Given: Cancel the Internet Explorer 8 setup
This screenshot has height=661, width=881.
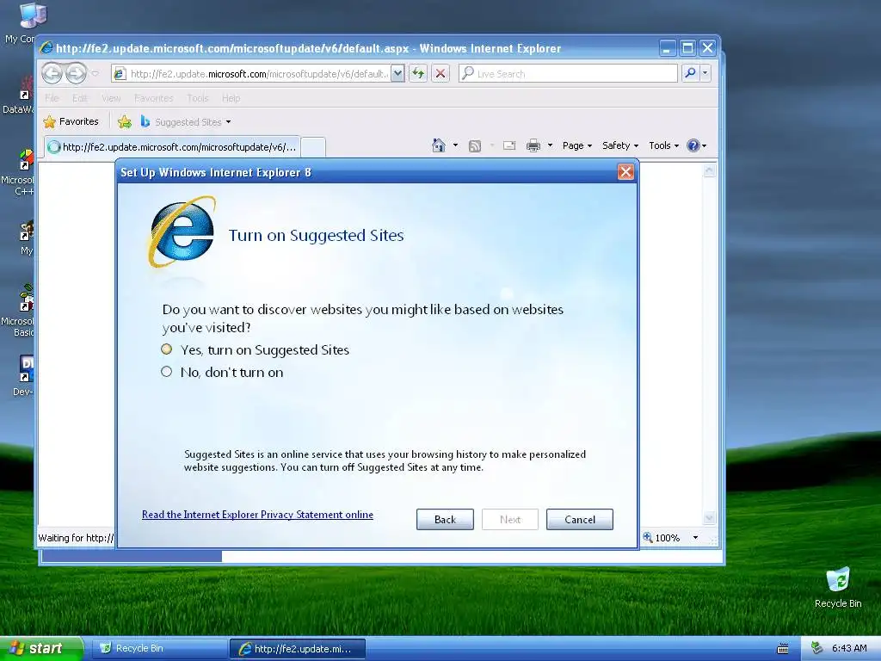Looking at the screenshot, I should (579, 519).
